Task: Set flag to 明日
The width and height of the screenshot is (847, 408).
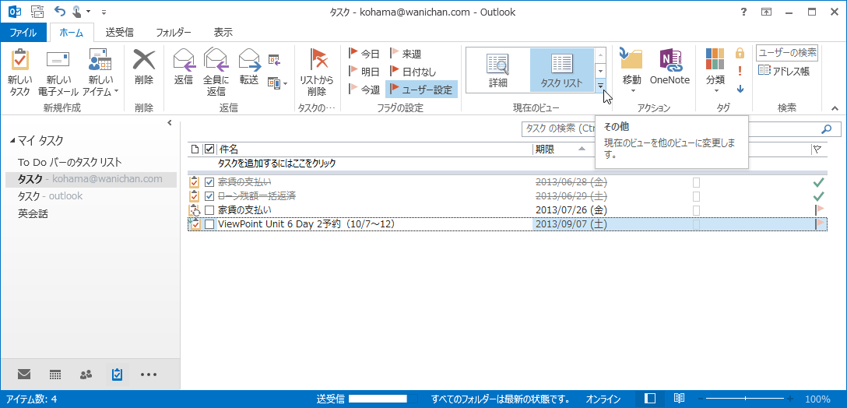Action: tap(364, 72)
